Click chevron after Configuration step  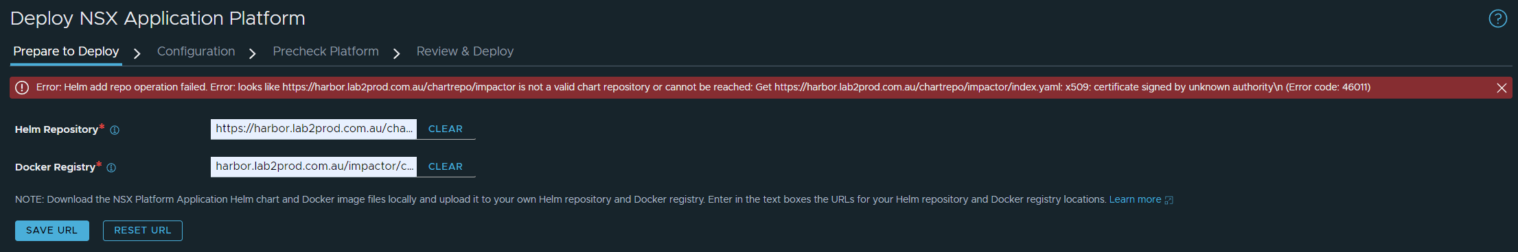click(253, 53)
